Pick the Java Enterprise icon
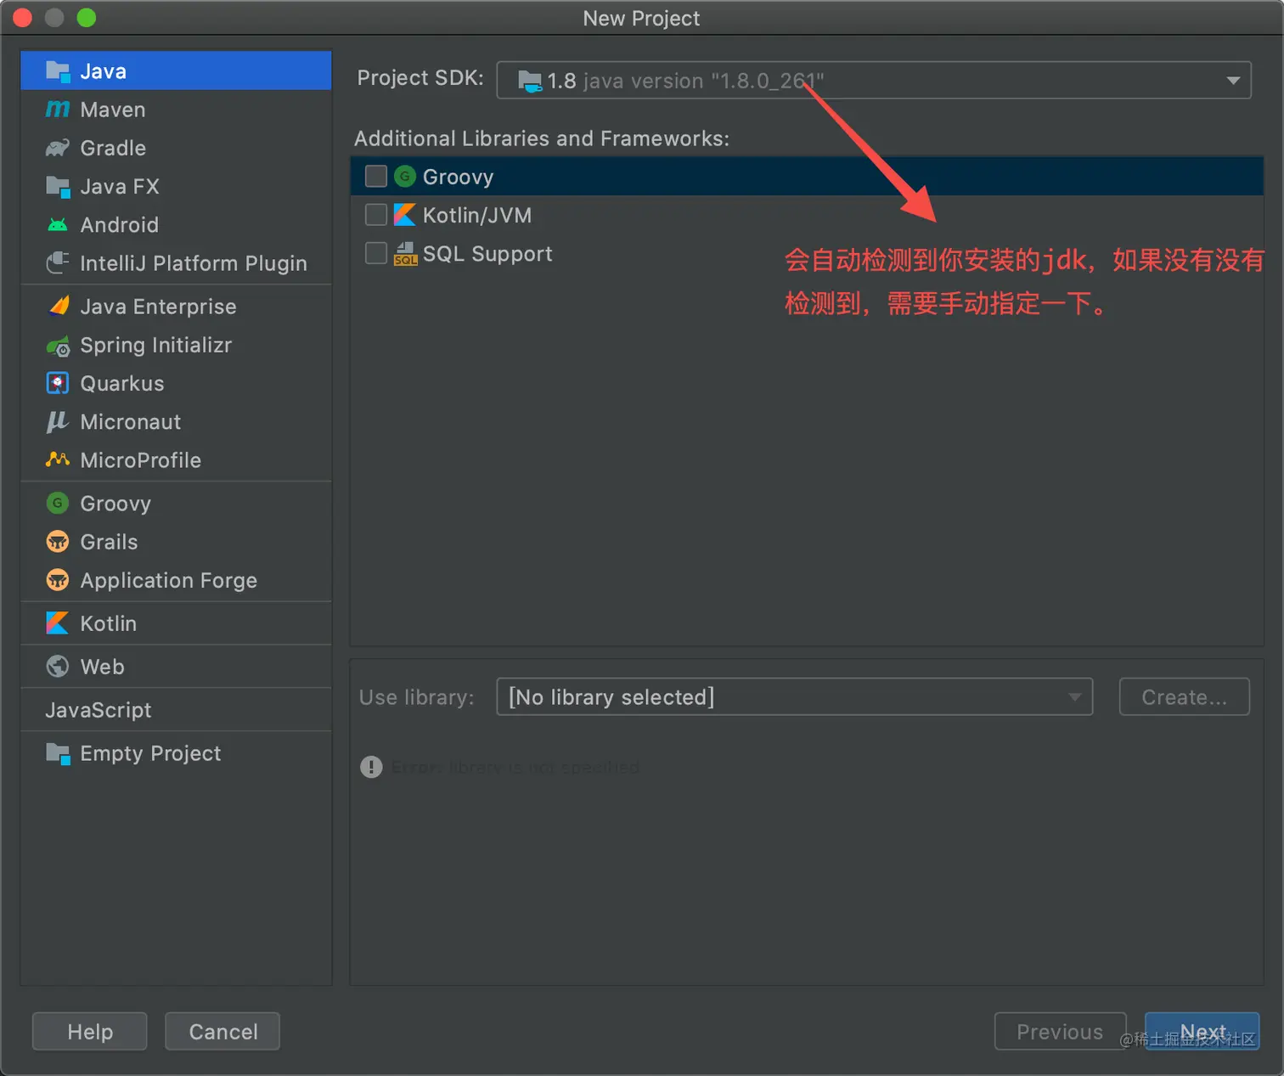Screen dimensions: 1284x1076 coord(58,307)
